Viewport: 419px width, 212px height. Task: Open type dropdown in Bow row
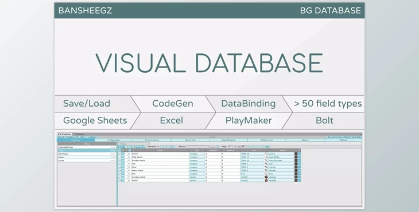tap(197, 174)
